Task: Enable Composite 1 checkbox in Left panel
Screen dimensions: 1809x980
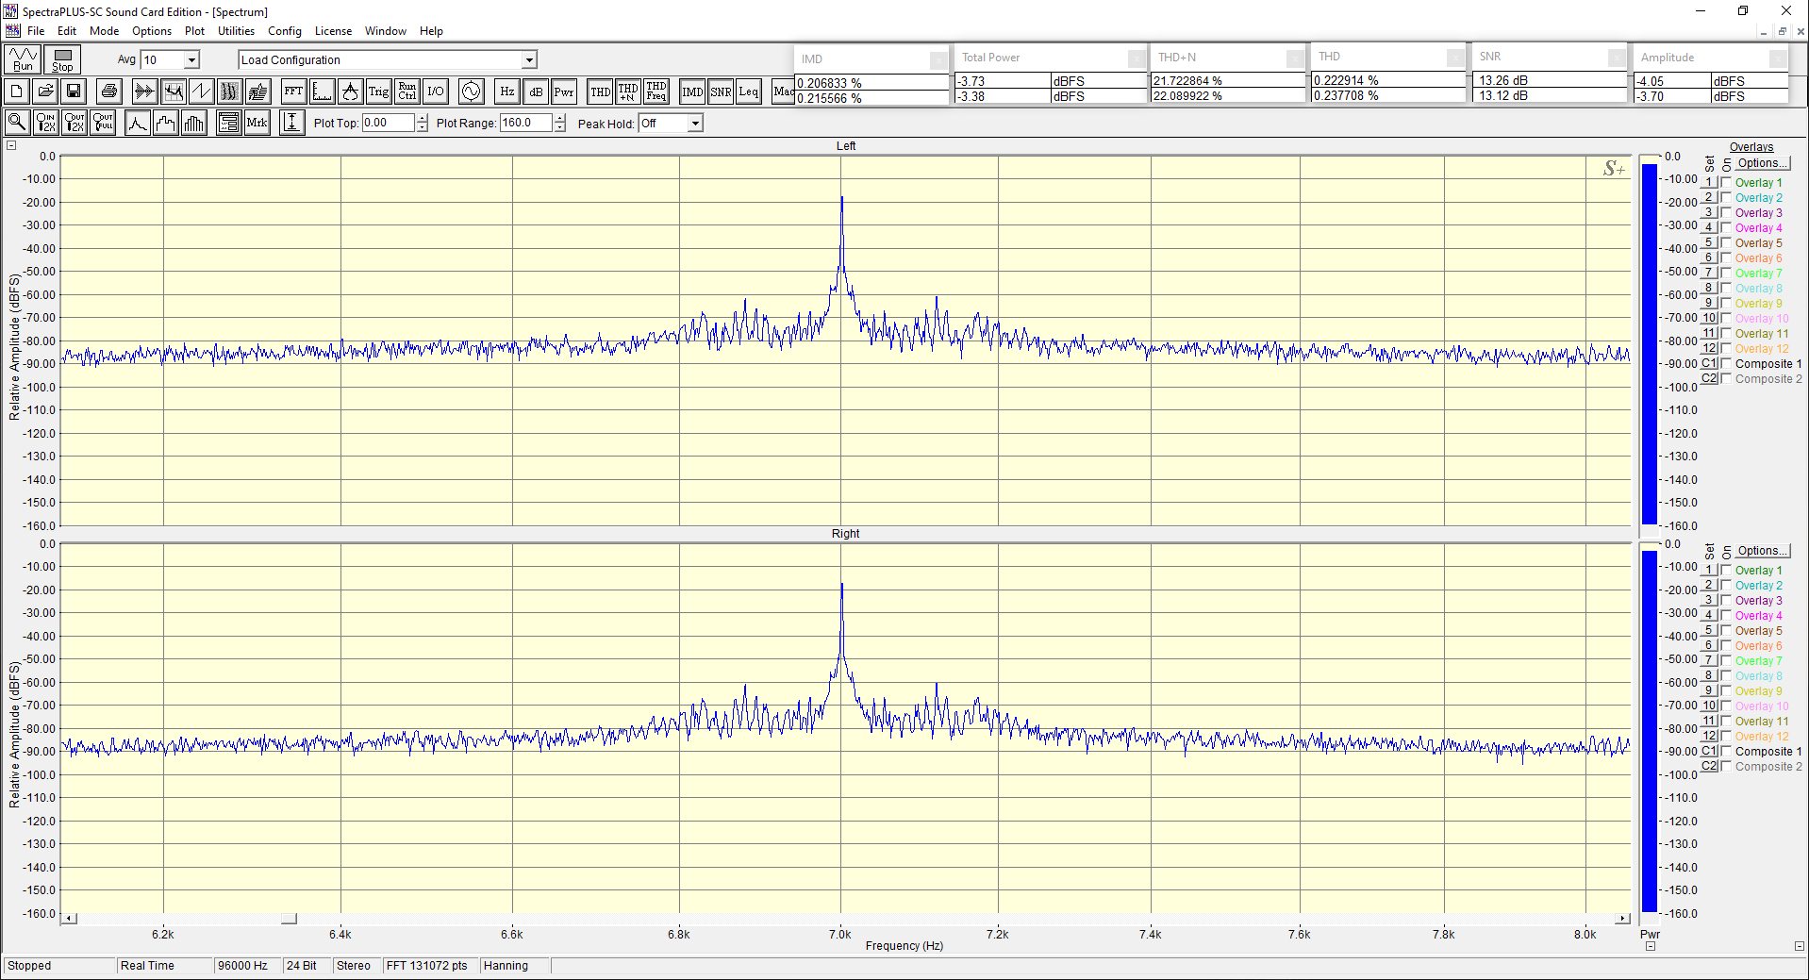Action: point(1726,363)
